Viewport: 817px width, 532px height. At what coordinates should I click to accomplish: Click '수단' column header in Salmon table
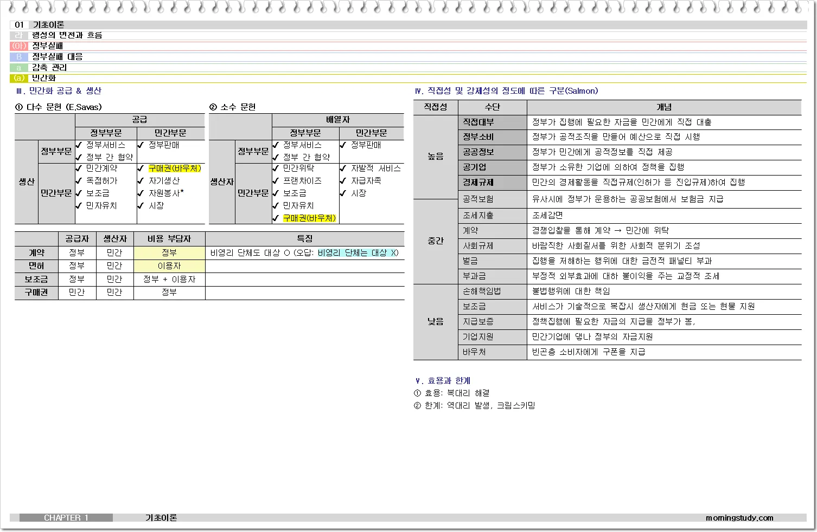492,107
